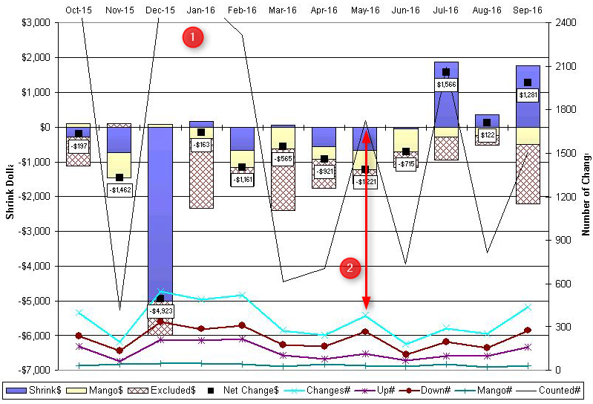Image resolution: width=593 pixels, height=404 pixels.
Task: Click the Number of Changes axis title
Action: coord(586,195)
